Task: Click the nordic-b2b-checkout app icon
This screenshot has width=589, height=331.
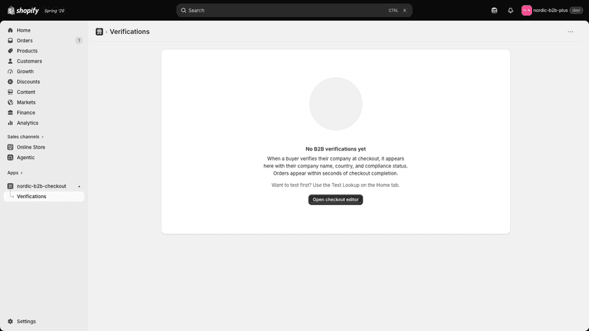Action: pyautogui.click(x=10, y=186)
